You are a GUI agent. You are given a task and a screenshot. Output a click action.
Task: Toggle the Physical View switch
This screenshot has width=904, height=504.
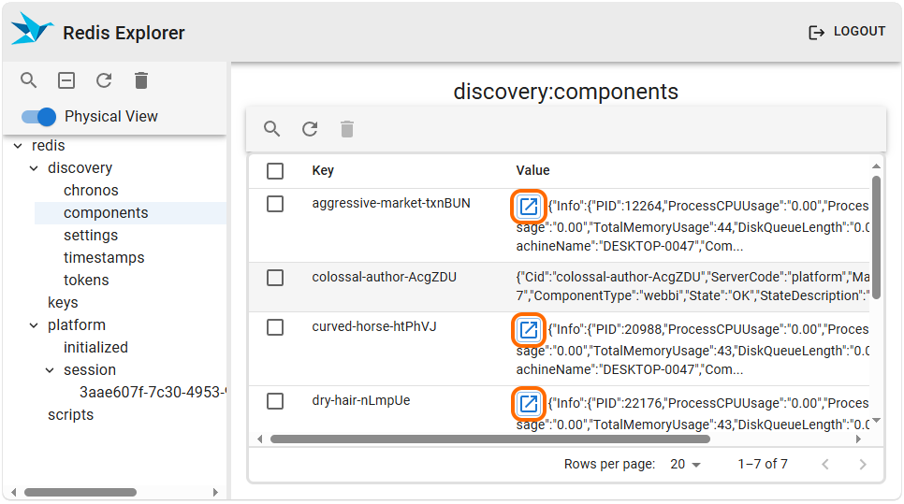point(40,117)
